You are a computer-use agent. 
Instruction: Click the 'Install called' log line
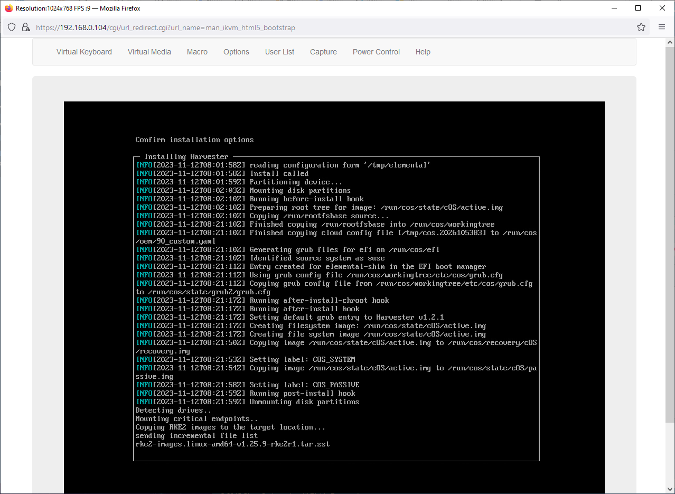[x=222, y=174]
